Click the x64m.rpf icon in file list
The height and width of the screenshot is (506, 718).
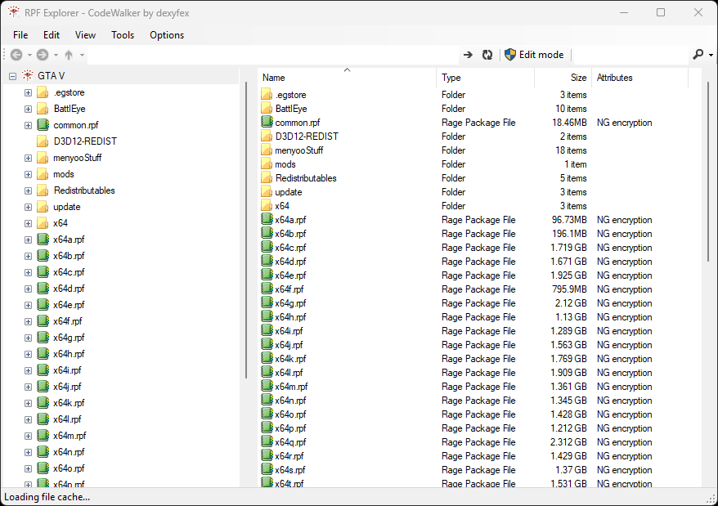click(x=267, y=386)
